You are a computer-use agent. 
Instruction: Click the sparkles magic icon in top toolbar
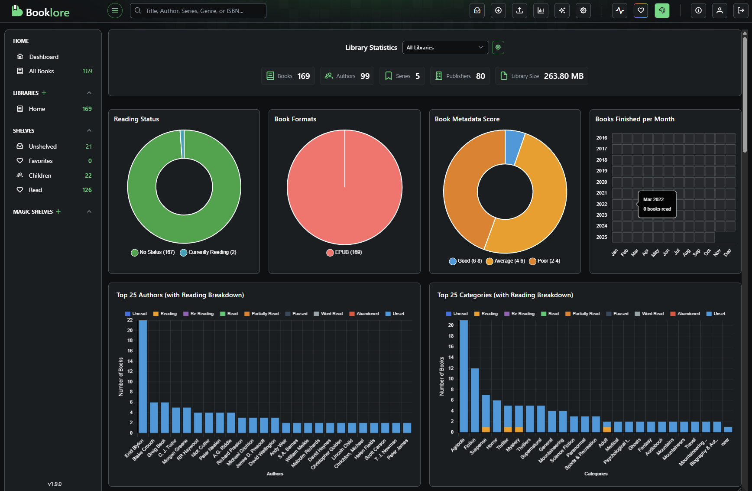[562, 10]
